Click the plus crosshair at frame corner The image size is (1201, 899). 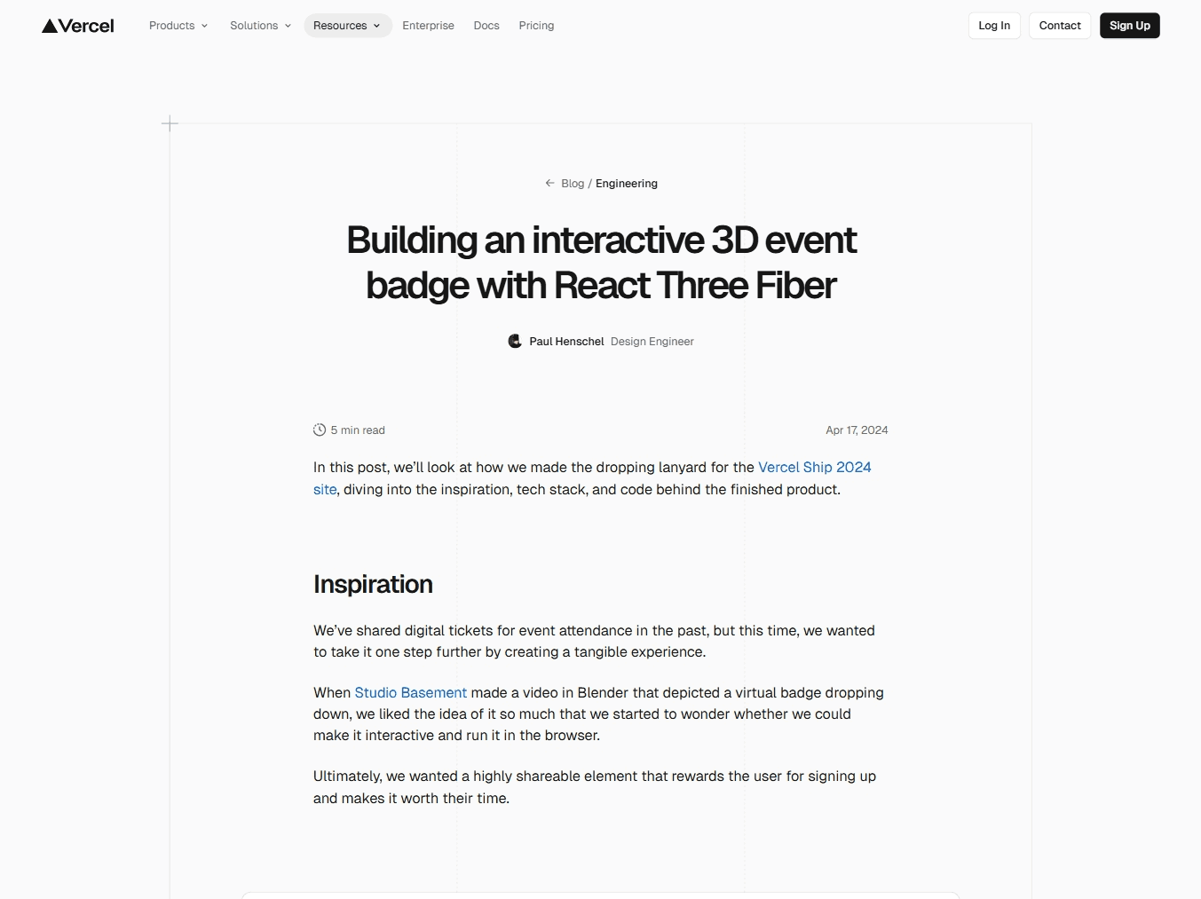click(x=170, y=124)
